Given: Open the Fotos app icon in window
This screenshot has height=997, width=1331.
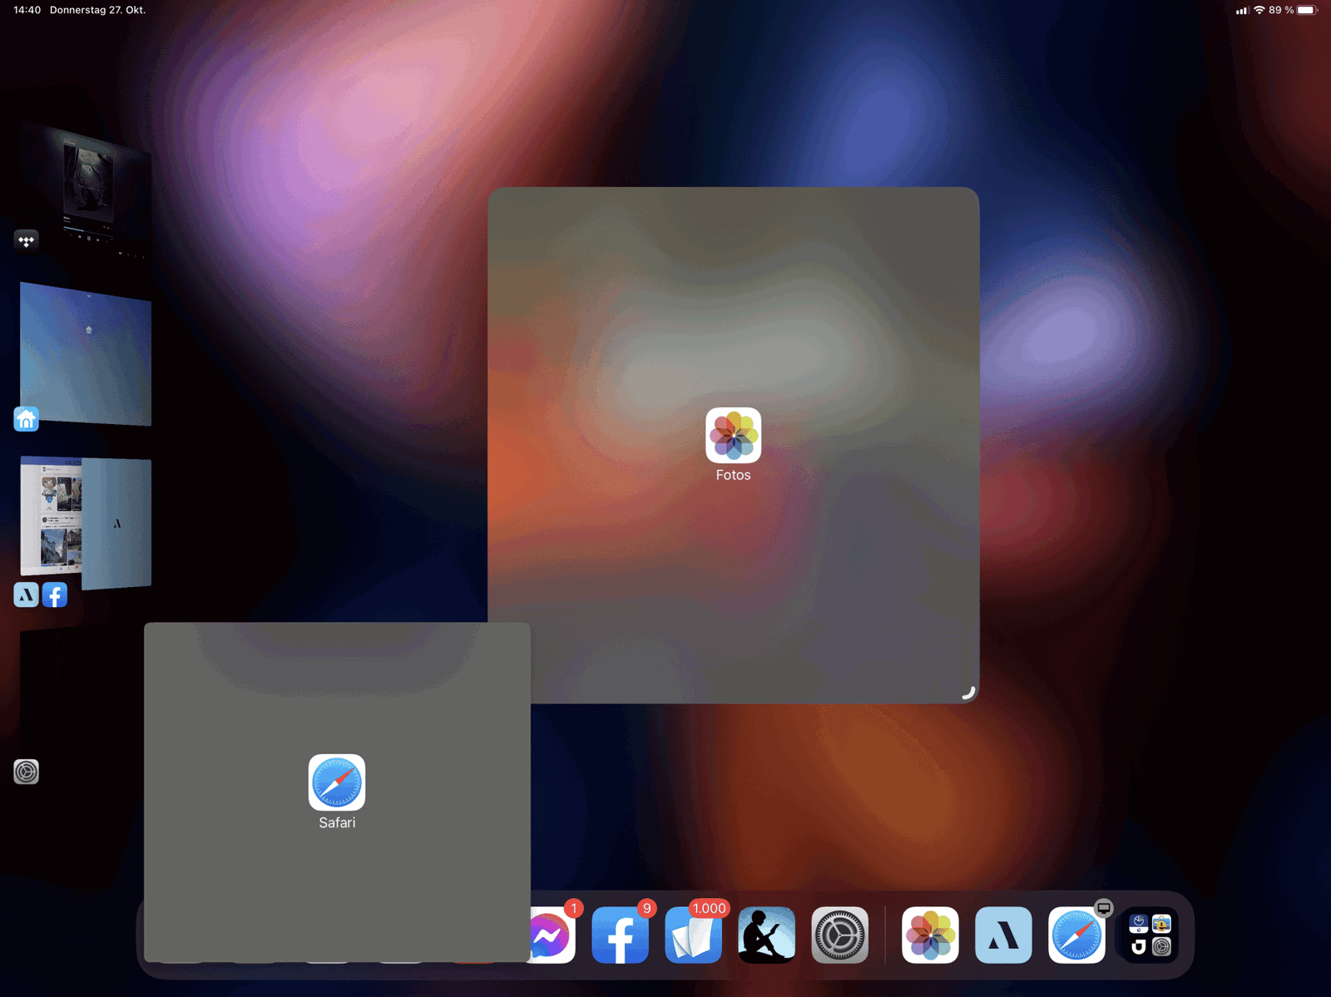Looking at the screenshot, I should tap(733, 435).
